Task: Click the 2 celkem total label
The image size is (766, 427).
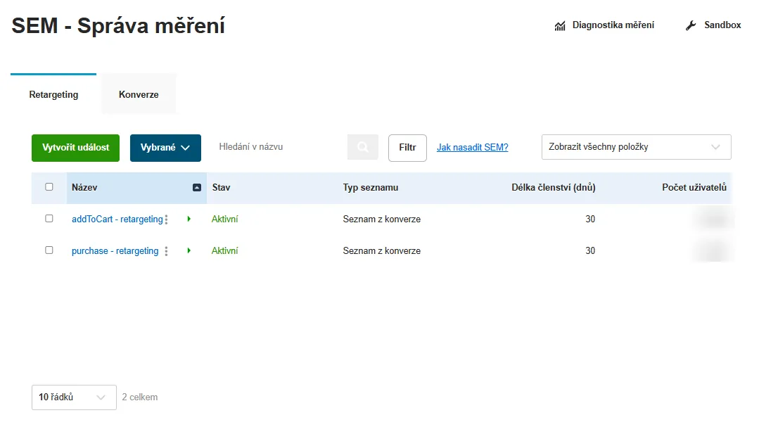Action: (140, 397)
